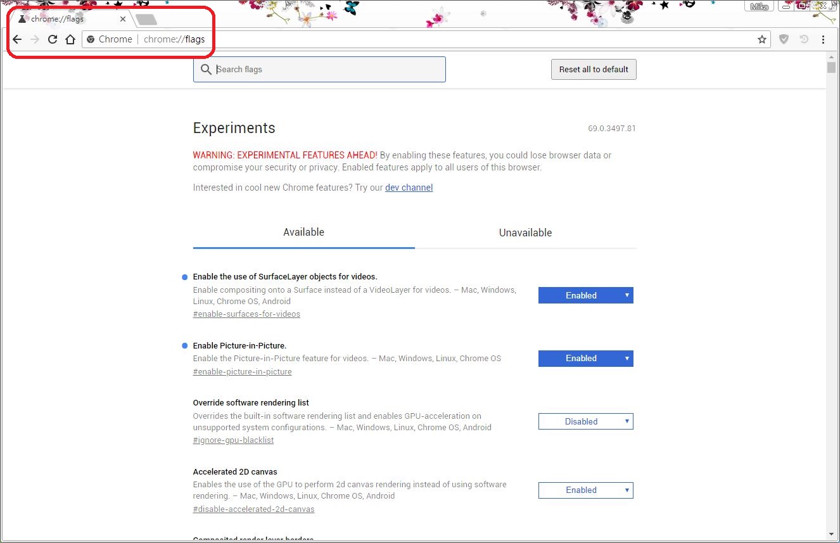Click the WARNING: EXPERIMENTAL FEATURES AHEAD! text
The height and width of the screenshot is (543, 840).
point(285,155)
